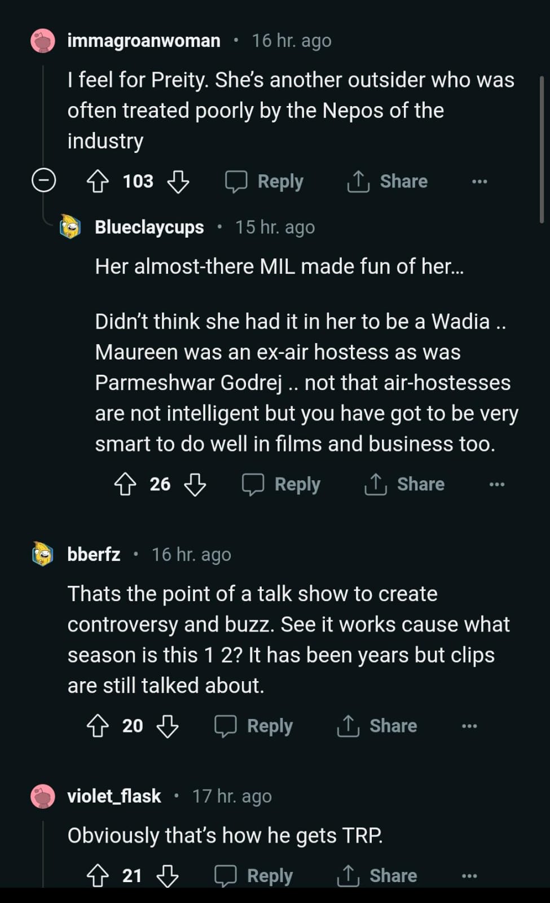Image resolution: width=550 pixels, height=903 pixels.
Task: Open immagroanwoman's user profile
Action: 143,41
